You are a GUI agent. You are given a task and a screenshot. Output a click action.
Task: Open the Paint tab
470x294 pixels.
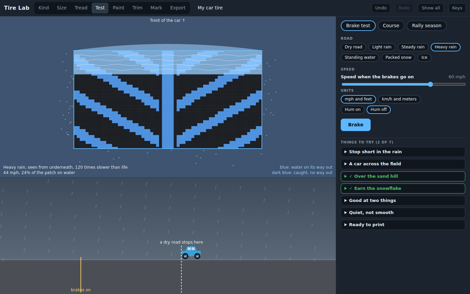(x=119, y=8)
